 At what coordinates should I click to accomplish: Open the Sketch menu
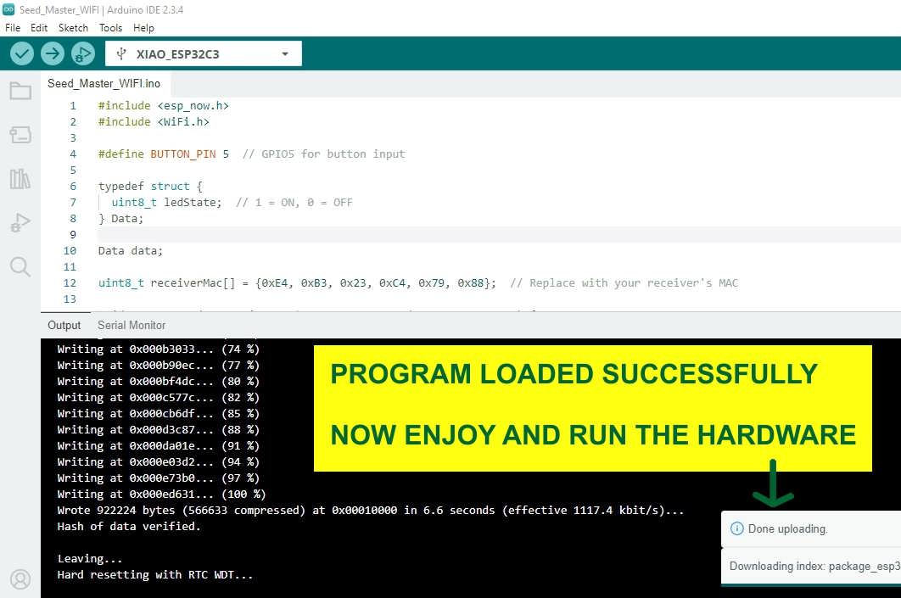click(x=73, y=28)
